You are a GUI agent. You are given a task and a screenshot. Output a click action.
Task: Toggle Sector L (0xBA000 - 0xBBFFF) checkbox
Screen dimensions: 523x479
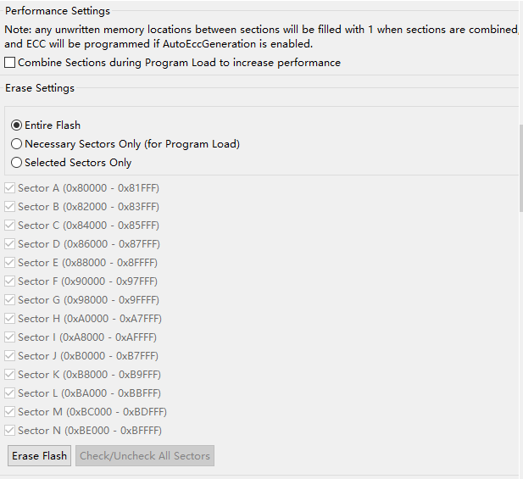(10, 393)
